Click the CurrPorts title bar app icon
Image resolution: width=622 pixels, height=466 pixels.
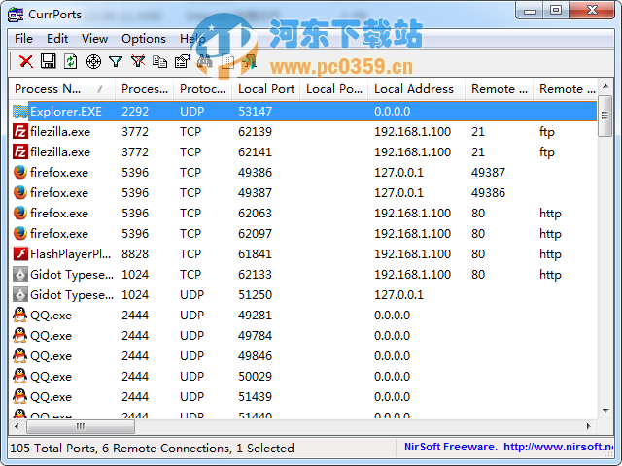[x=16, y=15]
